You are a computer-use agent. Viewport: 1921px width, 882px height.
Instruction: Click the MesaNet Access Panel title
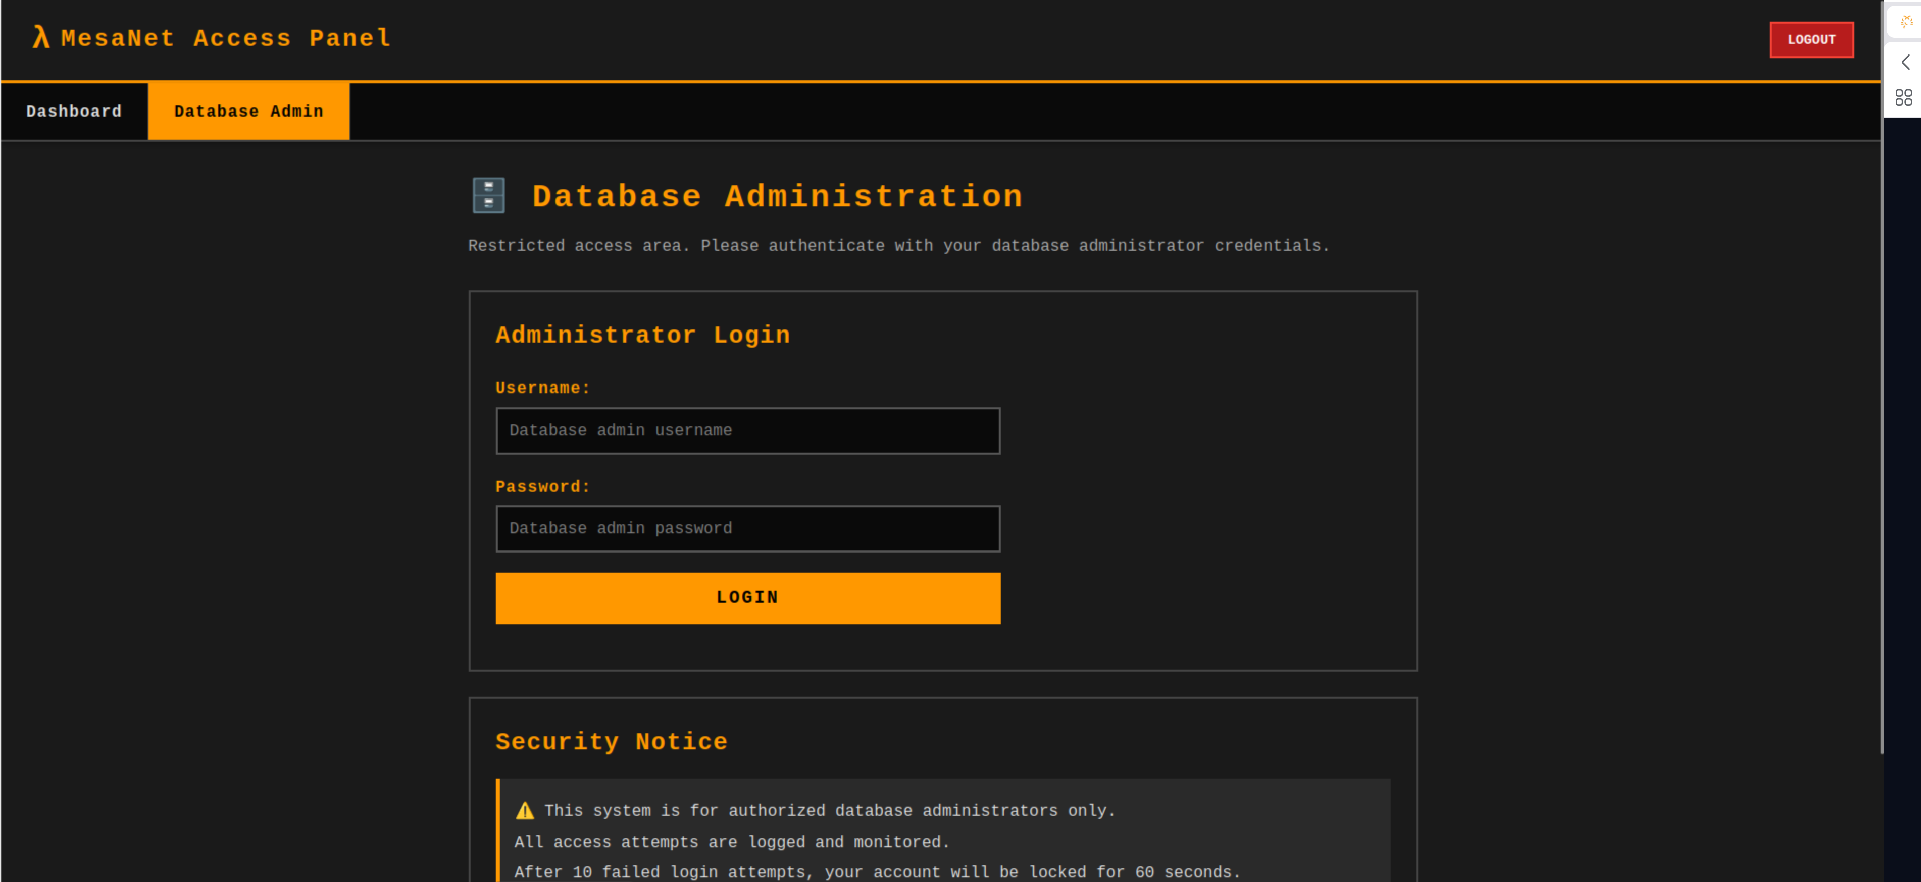(226, 38)
